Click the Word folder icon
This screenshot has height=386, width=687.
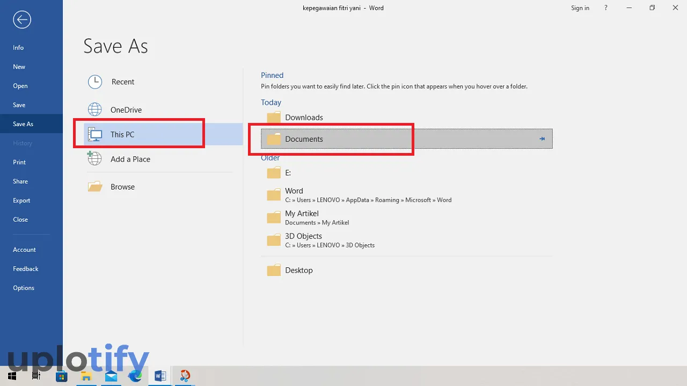pyautogui.click(x=274, y=194)
